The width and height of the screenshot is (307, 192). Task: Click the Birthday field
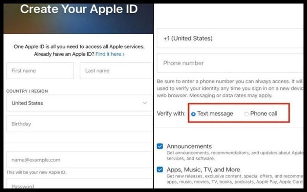pos(79,124)
